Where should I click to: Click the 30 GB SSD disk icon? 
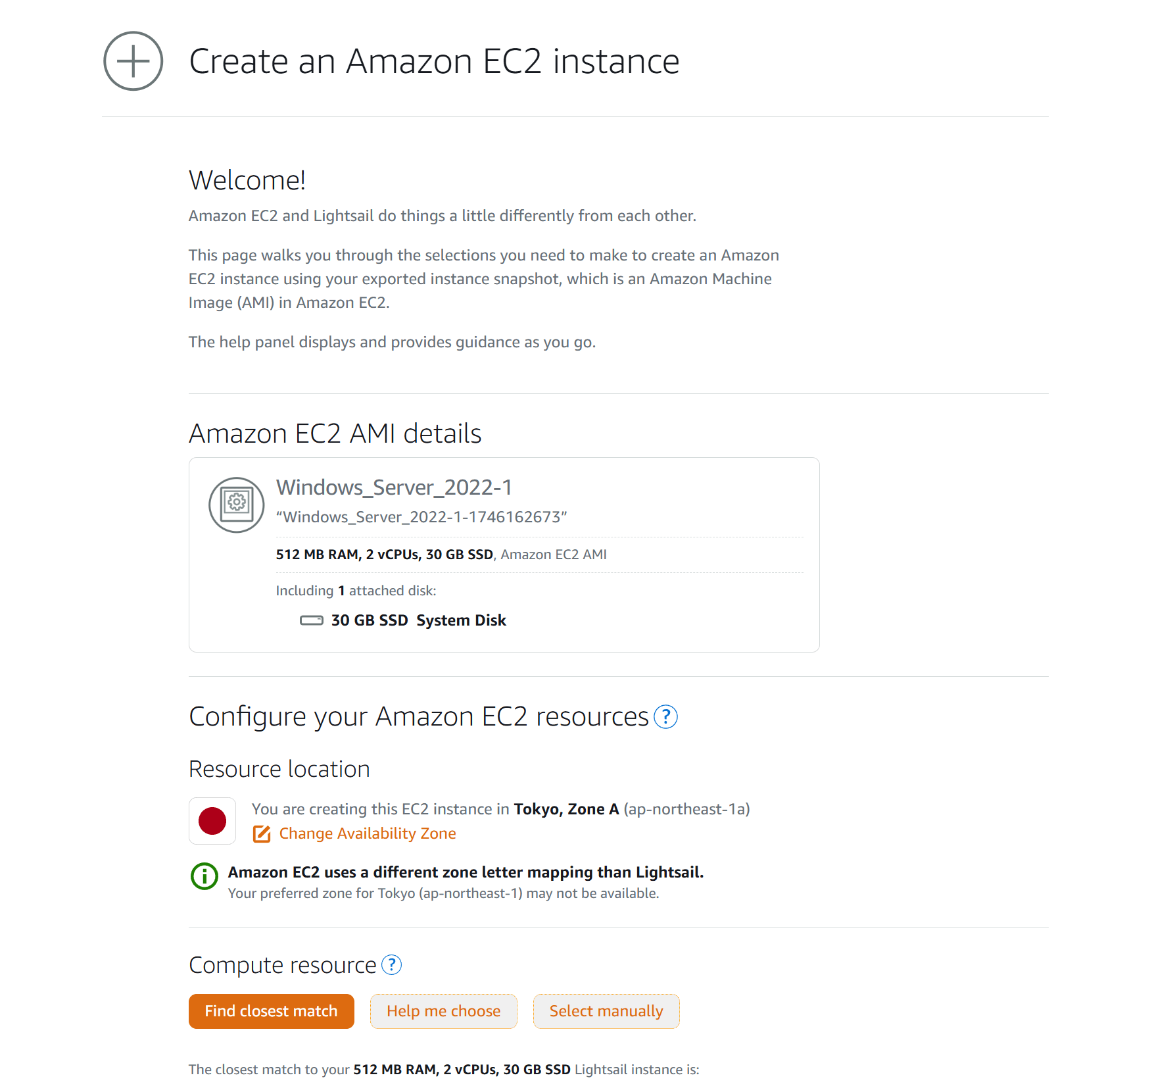pyautogui.click(x=312, y=620)
